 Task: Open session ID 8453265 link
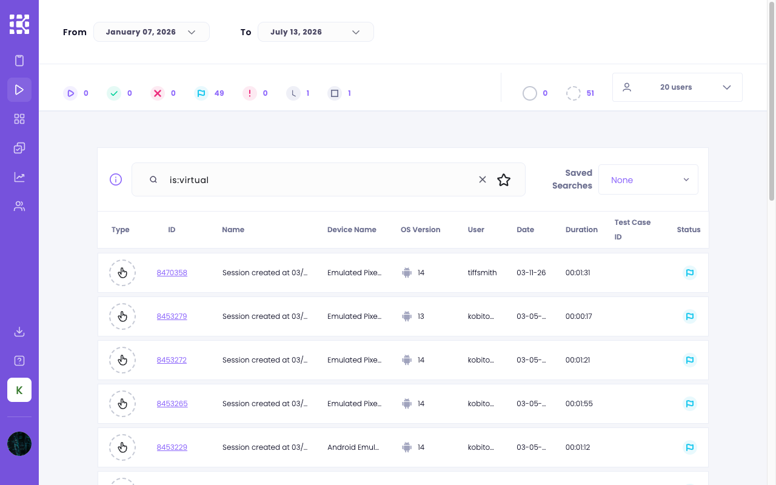172,404
